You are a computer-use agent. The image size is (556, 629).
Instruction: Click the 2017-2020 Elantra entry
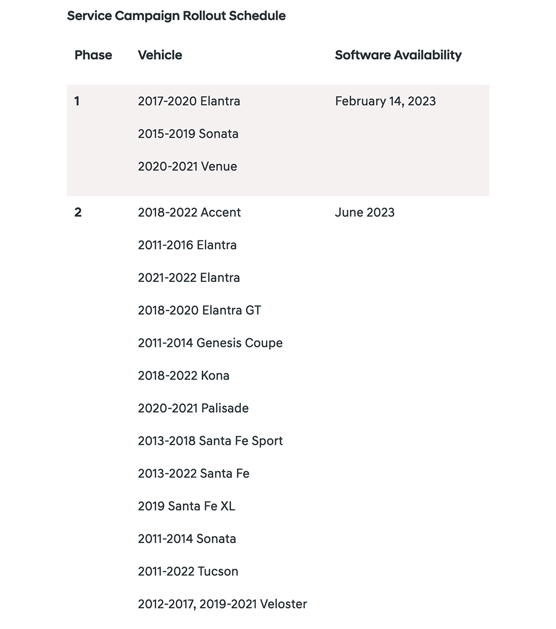tap(189, 101)
